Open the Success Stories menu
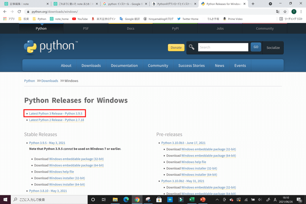Image resolution: width=306 pixels, height=204 pixels. [x=192, y=65]
